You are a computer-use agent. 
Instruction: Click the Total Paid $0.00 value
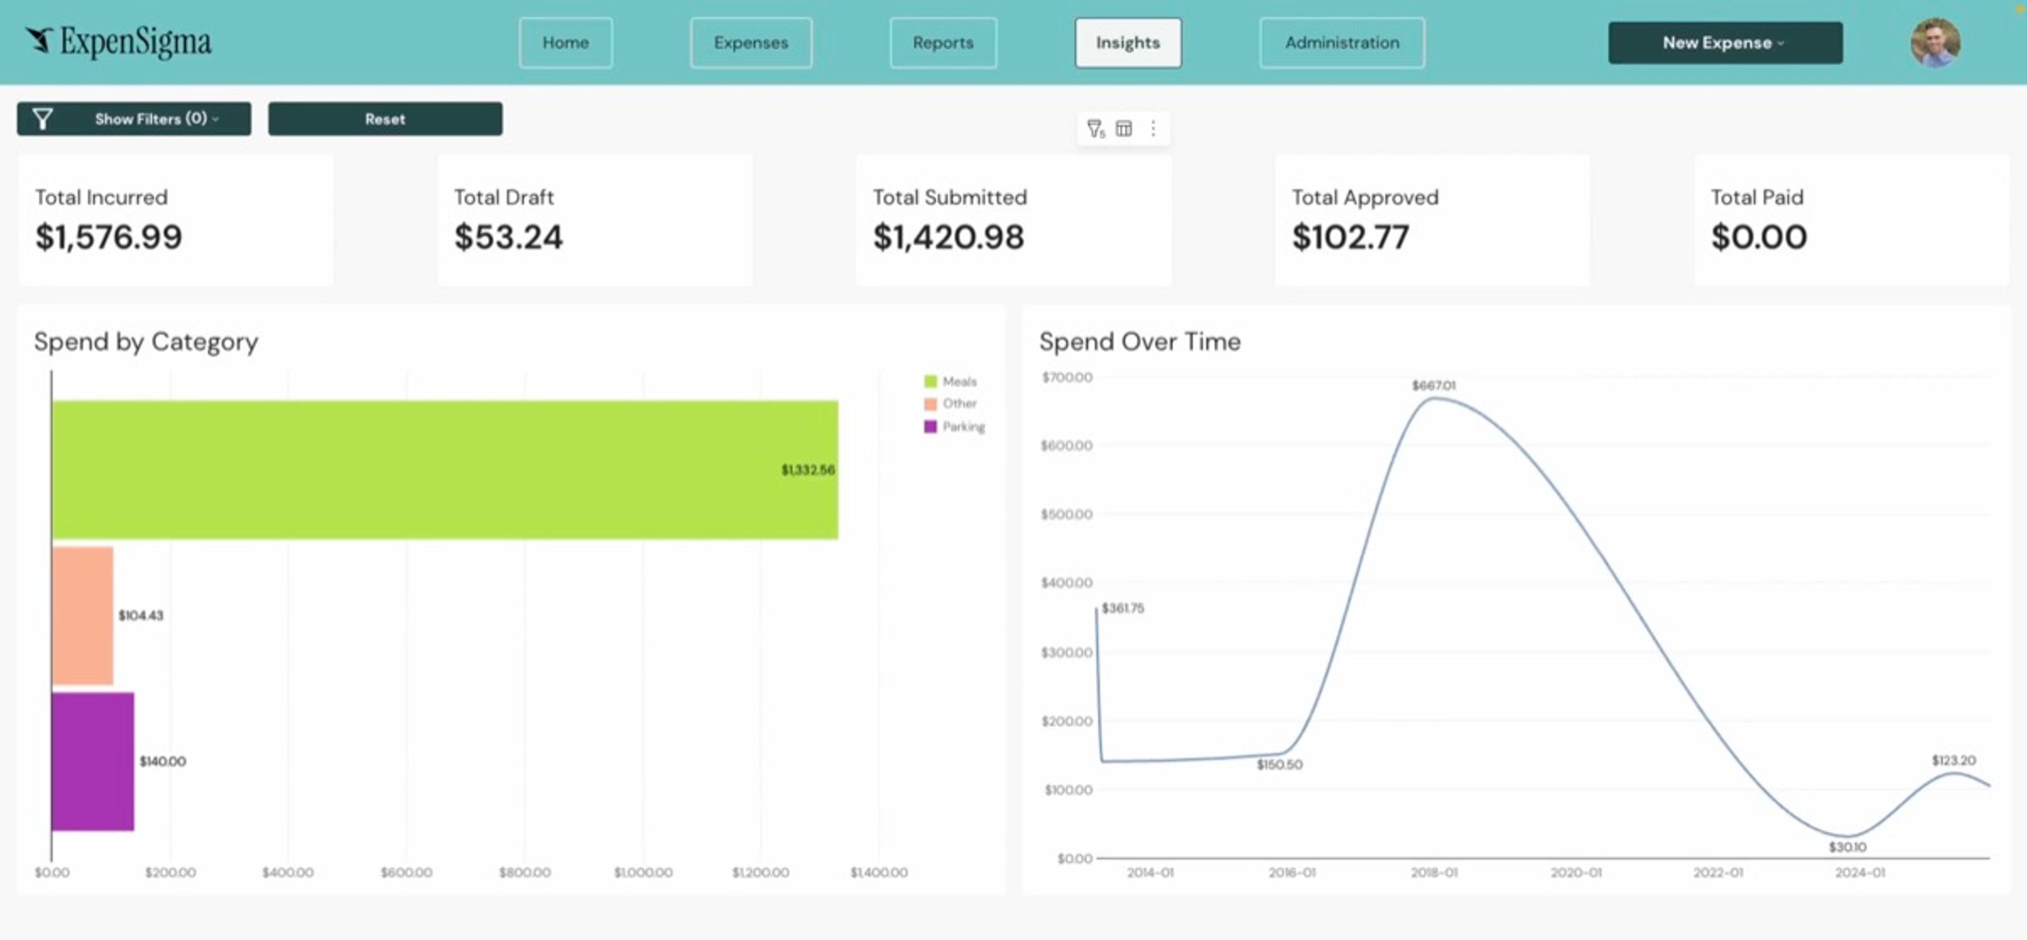click(1759, 237)
